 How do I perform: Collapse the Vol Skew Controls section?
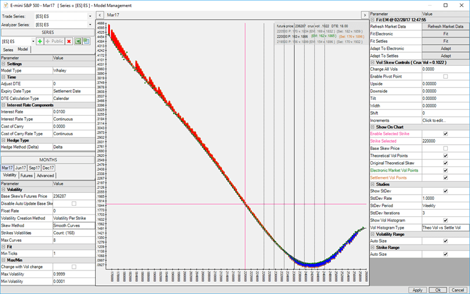pyautogui.click(x=372, y=62)
